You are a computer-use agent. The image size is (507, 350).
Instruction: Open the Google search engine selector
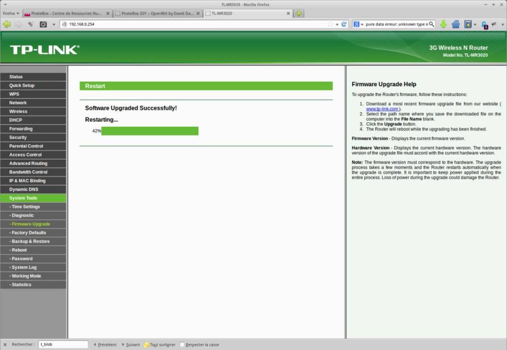(x=358, y=24)
